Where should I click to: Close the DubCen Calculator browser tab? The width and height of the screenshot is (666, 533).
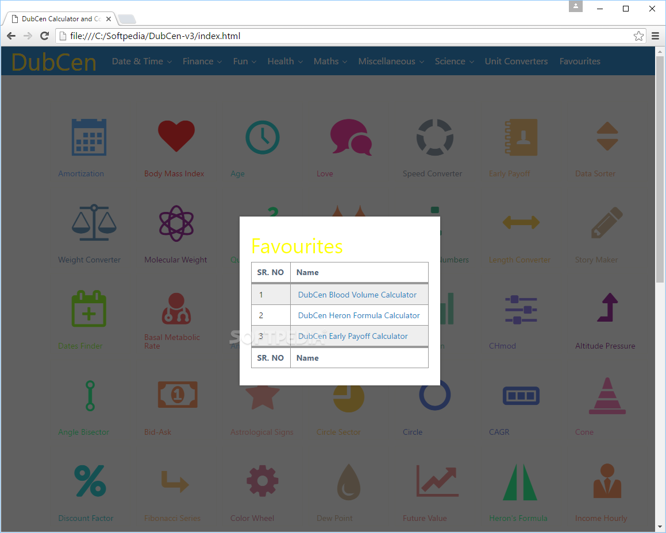pos(109,19)
